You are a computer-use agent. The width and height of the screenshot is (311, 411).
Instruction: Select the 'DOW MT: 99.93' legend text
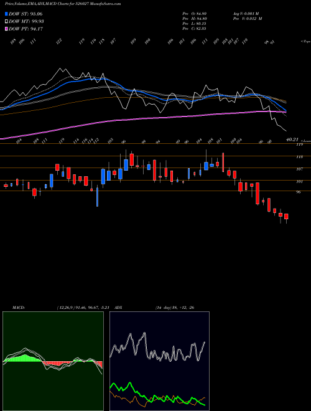click(x=26, y=22)
